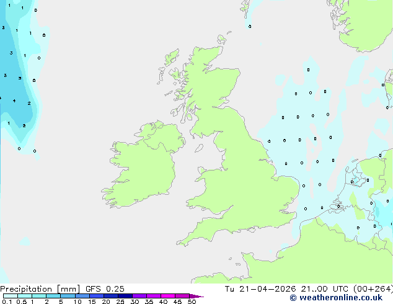This screenshot has width=393, height=304.
Task: Click the '35' legend scale label
Action: pyautogui.click(x=149, y=302)
